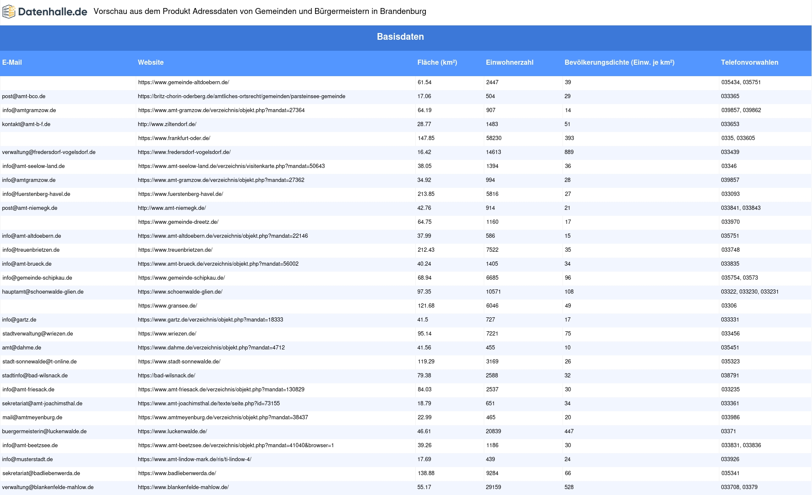
Task: Open the amt-lindow-mark.de ti-lindow-4 link
Action: (195, 459)
